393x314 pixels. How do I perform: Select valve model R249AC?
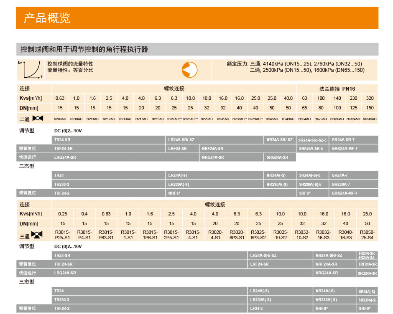[288, 119]
